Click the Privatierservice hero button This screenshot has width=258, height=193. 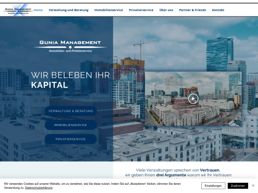click(71, 139)
